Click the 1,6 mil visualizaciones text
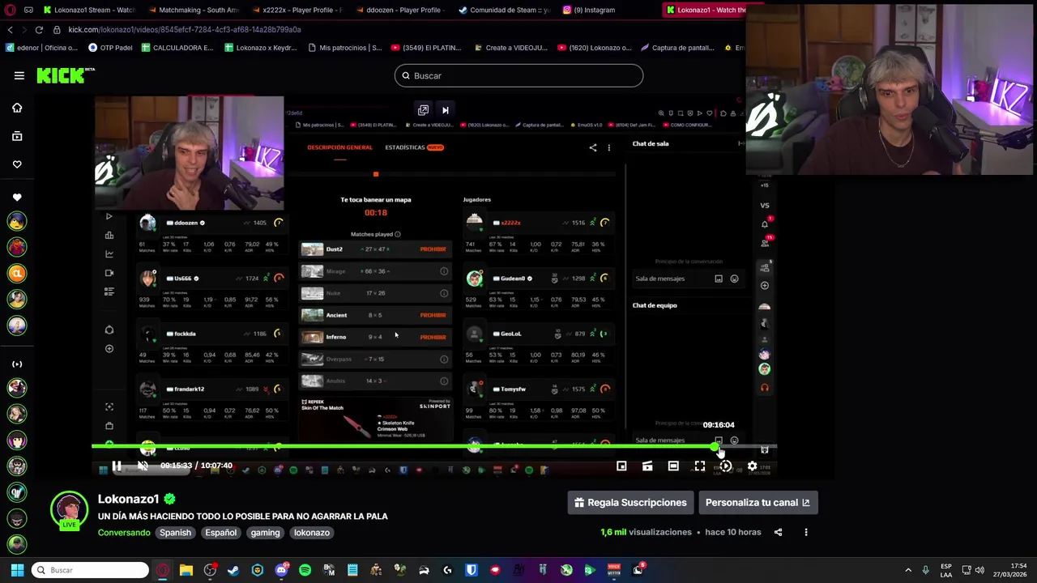This screenshot has height=583, width=1037. click(x=646, y=532)
